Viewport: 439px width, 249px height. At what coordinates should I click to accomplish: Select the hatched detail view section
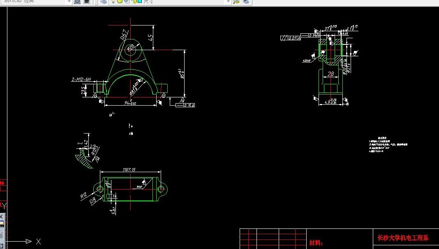click(x=84, y=160)
